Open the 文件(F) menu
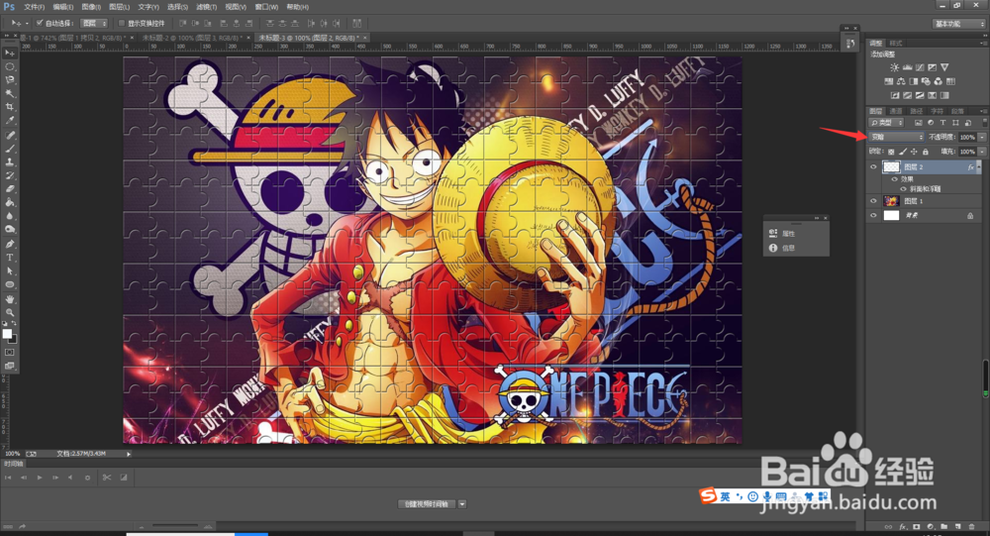This screenshot has width=990, height=536. click(x=34, y=7)
